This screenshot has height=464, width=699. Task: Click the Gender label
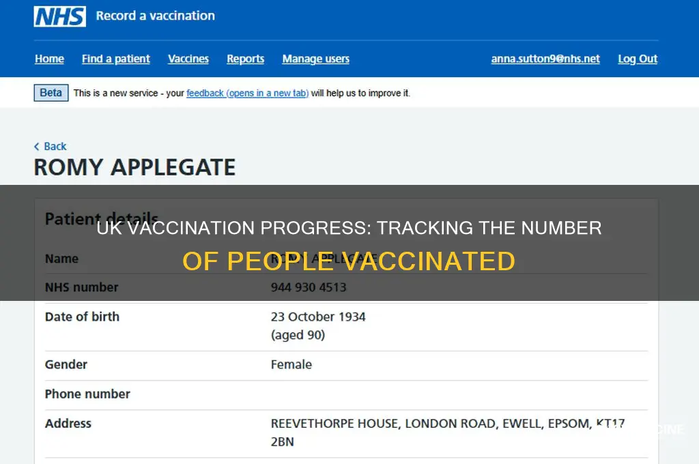(x=66, y=364)
